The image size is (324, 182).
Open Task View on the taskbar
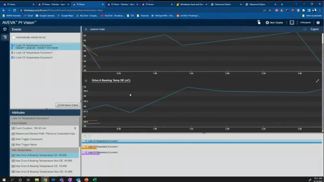tap(28, 180)
